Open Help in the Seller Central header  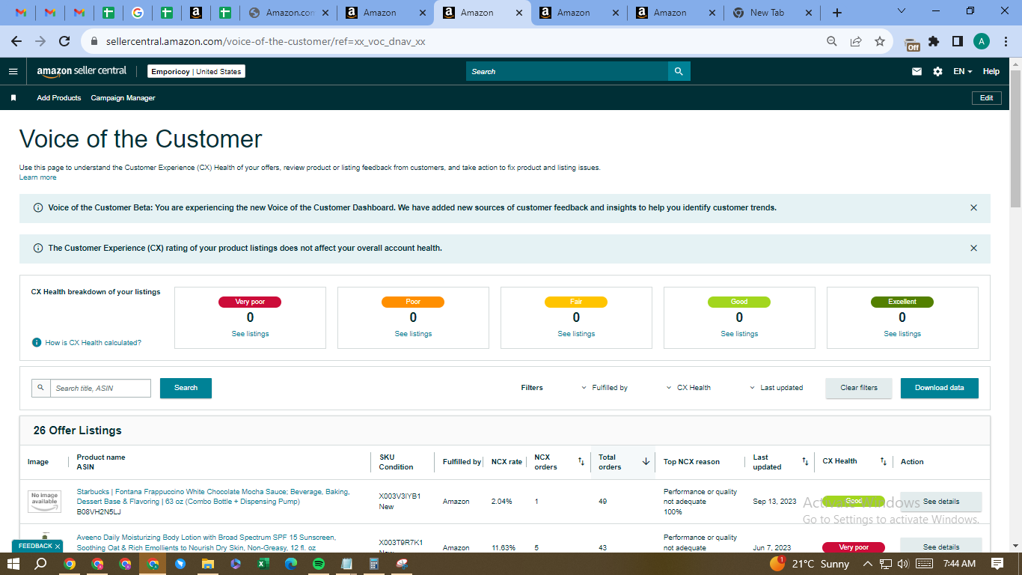click(991, 71)
